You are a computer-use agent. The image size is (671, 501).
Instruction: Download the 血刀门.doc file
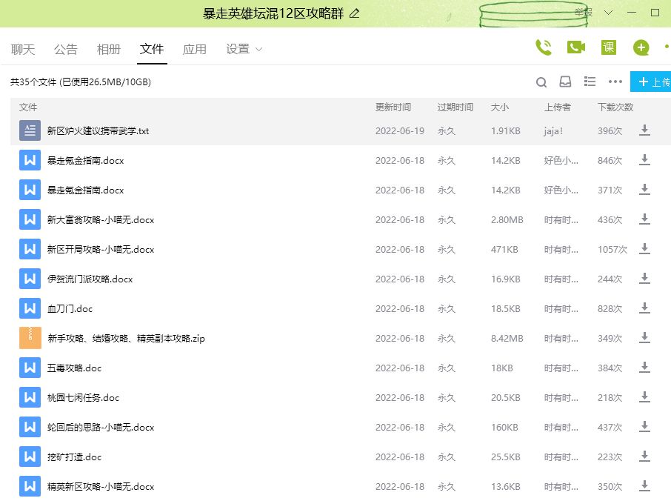coord(644,308)
